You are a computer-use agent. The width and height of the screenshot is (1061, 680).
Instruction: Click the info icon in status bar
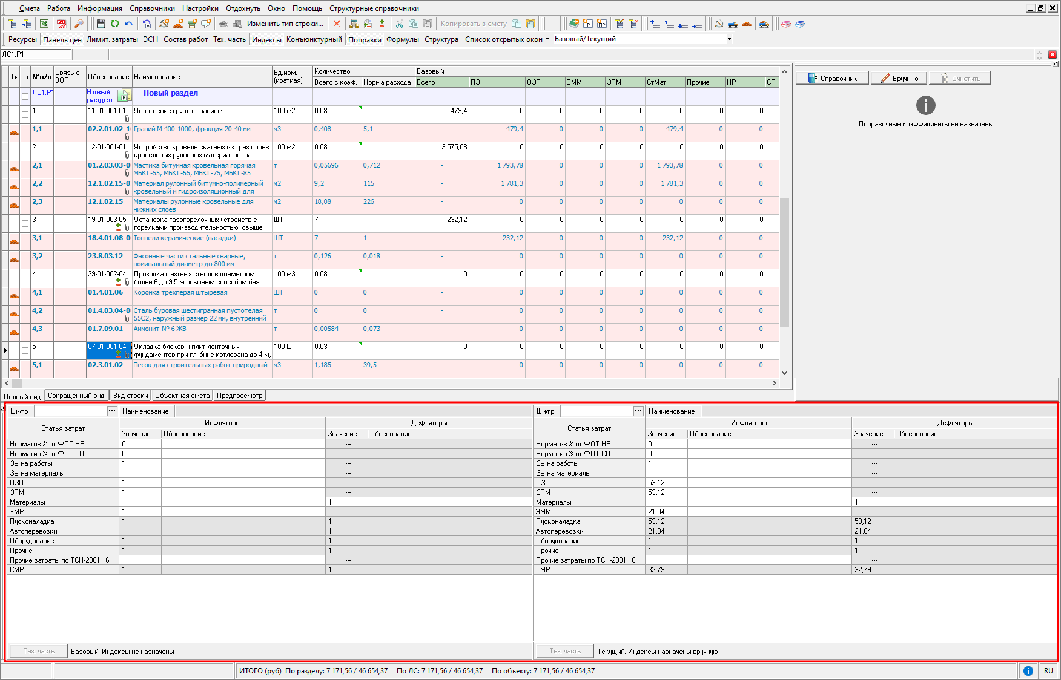[x=1028, y=671]
